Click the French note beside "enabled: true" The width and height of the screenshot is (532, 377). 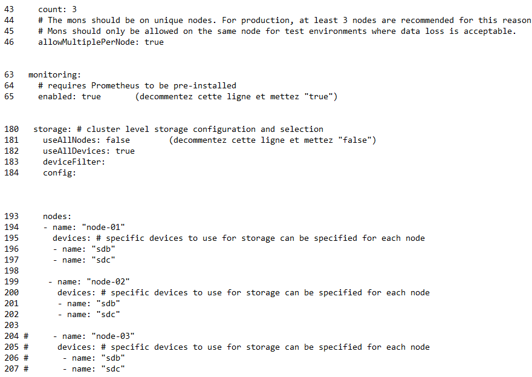click(x=236, y=97)
